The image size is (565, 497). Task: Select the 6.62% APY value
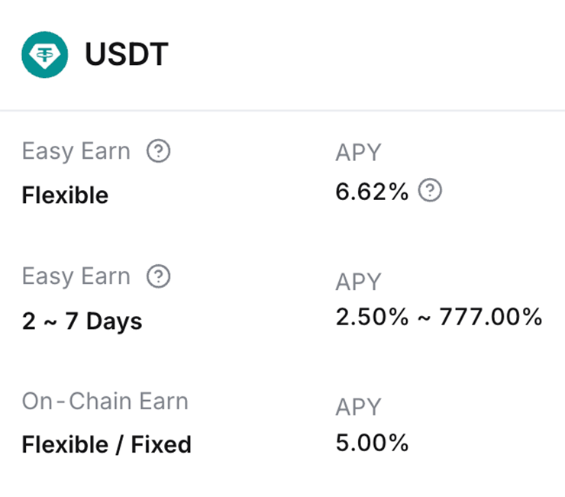(x=372, y=192)
